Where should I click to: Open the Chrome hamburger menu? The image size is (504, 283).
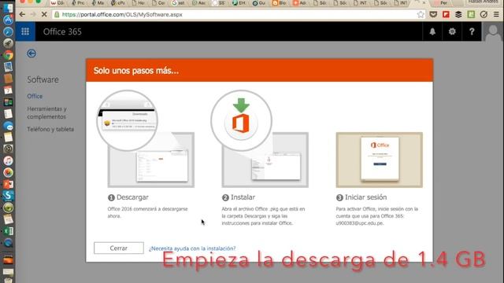point(496,14)
